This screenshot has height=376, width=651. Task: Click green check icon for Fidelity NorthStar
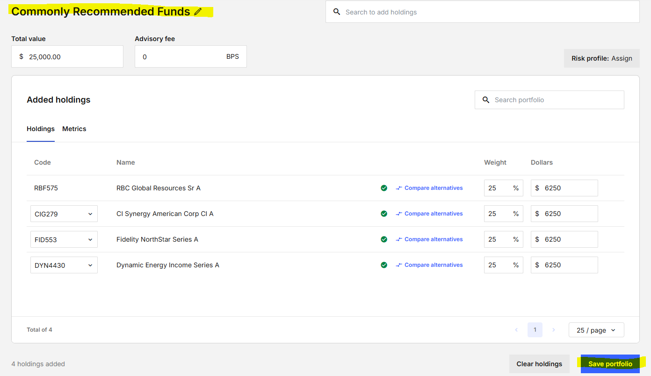coord(384,239)
